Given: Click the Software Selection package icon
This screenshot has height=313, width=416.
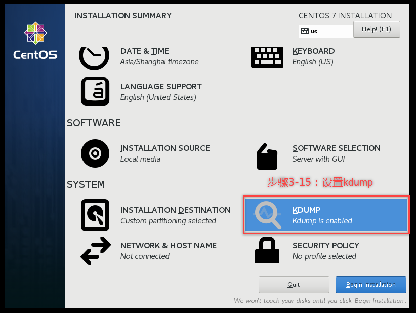Looking at the screenshot, I should pyautogui.click(x=267, y=156).
